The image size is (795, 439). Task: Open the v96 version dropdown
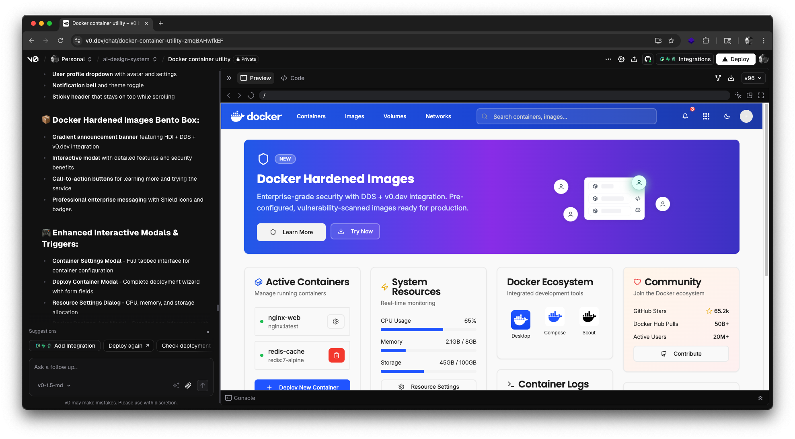(753, 78)
